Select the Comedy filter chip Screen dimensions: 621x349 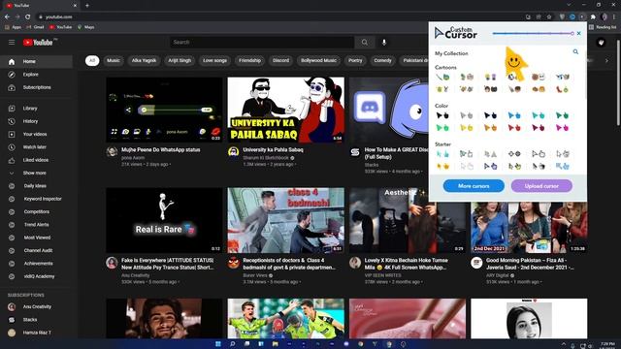point(382,60)
